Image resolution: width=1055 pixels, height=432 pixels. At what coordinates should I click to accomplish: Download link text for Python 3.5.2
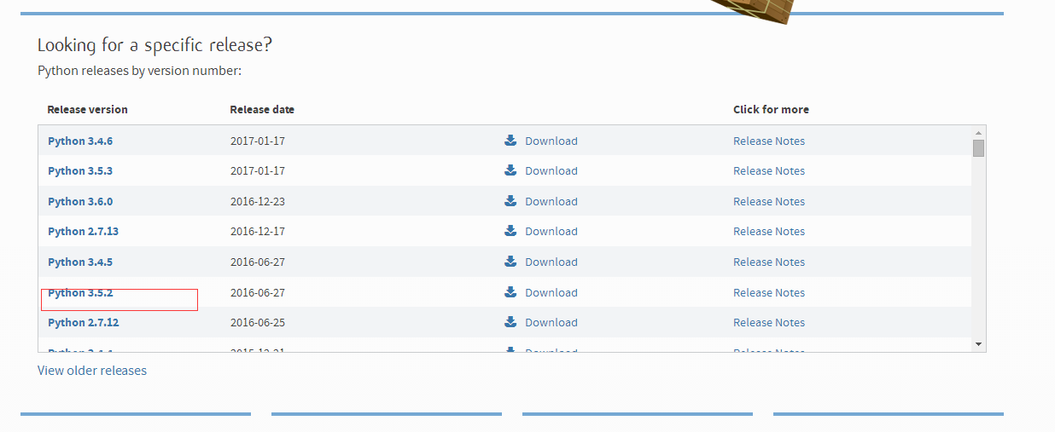click(x=551, y=293)
